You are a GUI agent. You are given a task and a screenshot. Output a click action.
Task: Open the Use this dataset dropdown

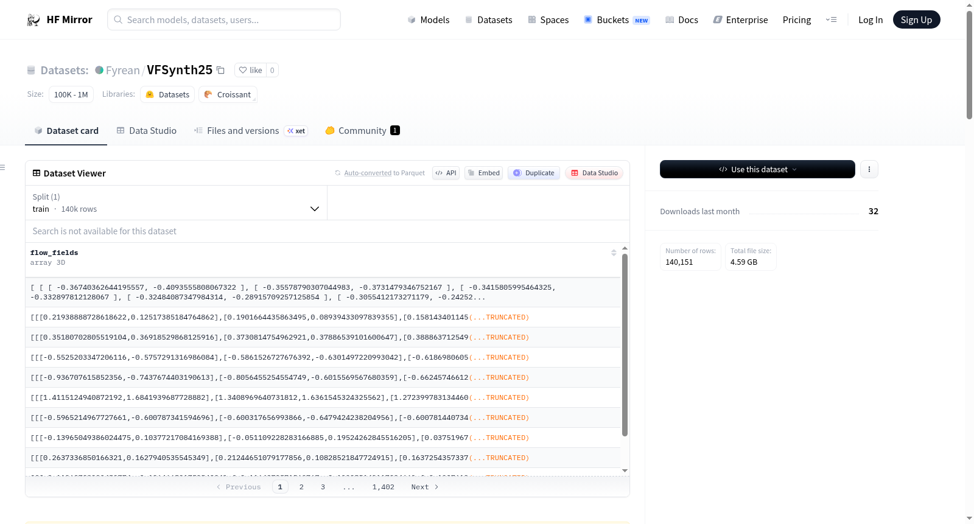(757, 169)
